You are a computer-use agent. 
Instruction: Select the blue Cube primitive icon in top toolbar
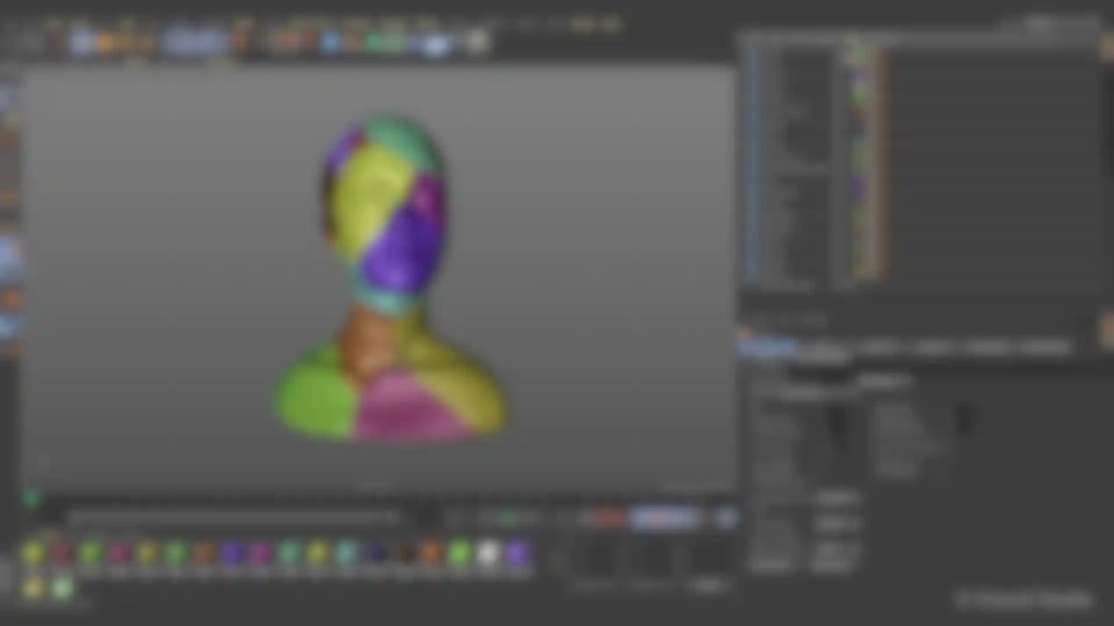click(x=330, y=42)
